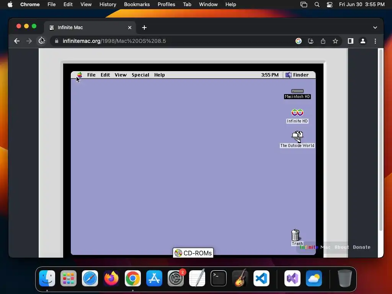This screenshot has width=392, height=294.
Task: View site information lock icon
Action: 57,41
